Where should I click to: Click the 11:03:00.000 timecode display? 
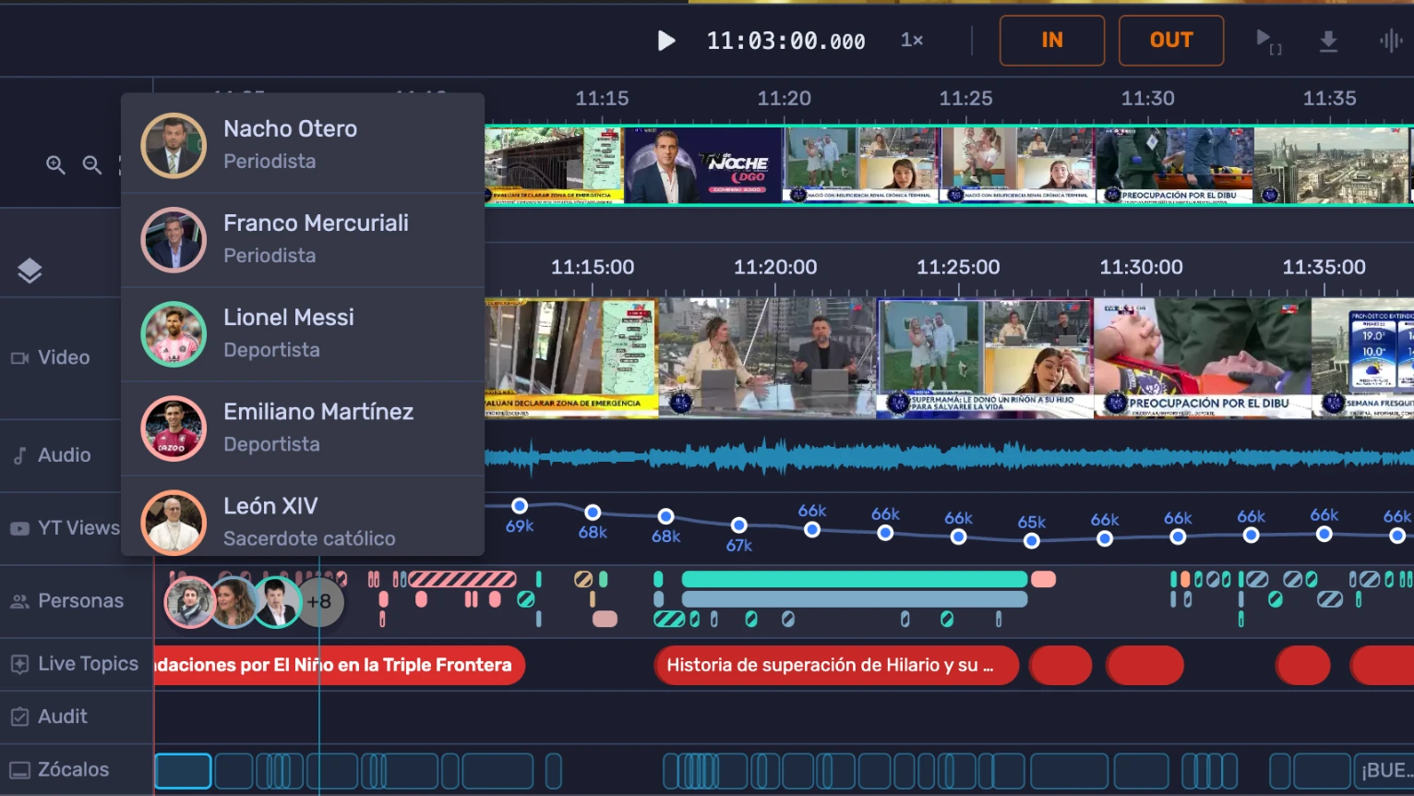(x=786, y=41)
